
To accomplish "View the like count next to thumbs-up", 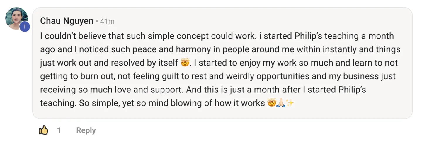I will click(x=59, y=130).
